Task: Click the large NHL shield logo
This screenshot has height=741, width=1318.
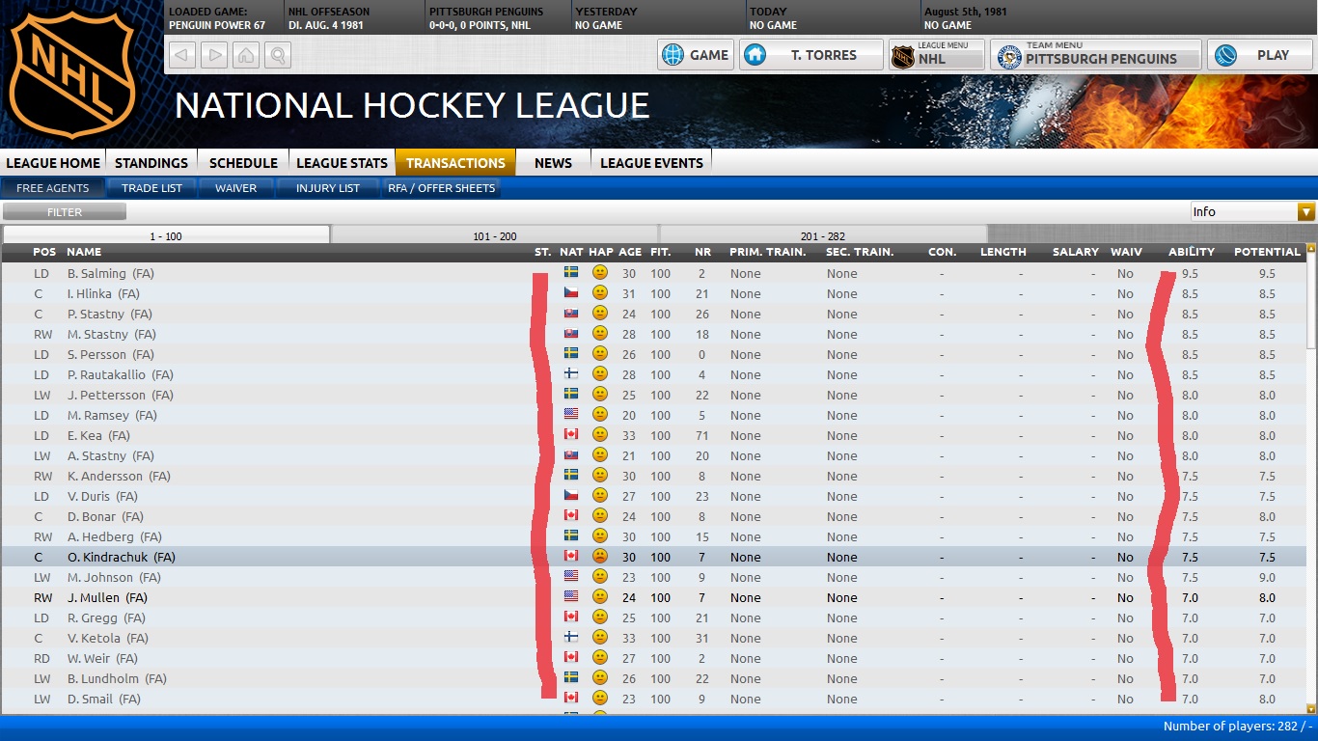Action: pyautogui.click(x=72, y=73)
